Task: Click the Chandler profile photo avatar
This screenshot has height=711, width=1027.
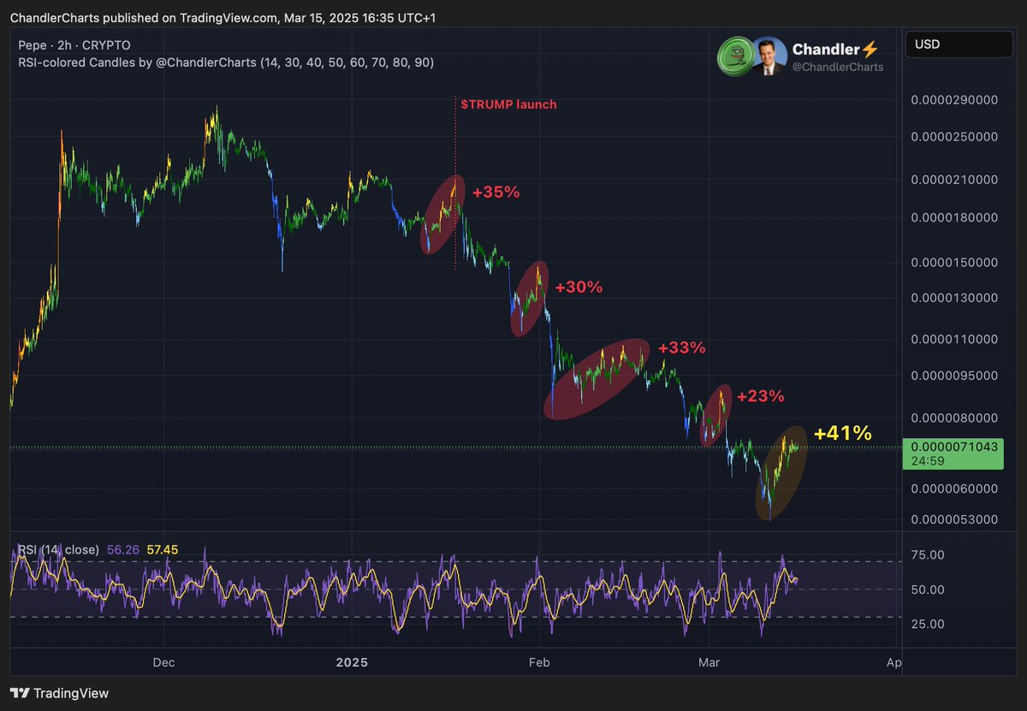Action: [x=769, y=55]
